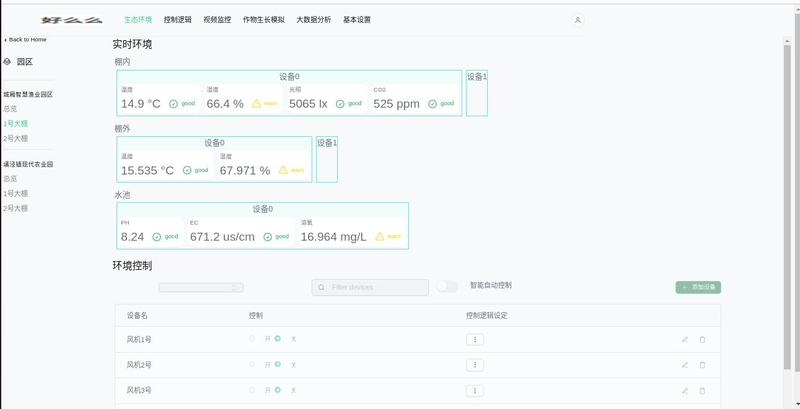Click good status icon for 671.2 us/cm
This screenshot has width=800, height=409.
268,237
